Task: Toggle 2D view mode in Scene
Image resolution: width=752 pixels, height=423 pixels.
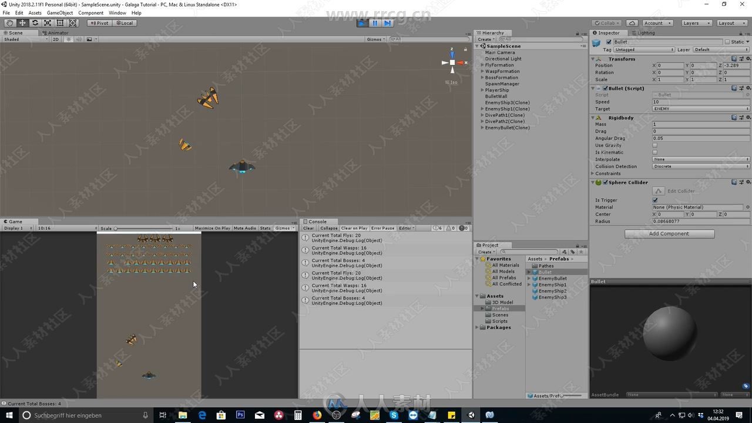Action: (x=56, y=39)
